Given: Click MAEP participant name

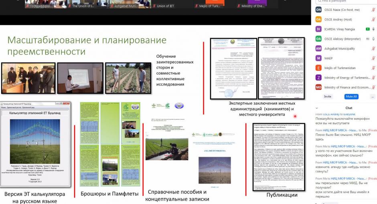Looking at the screenshot, I should [x=328, y=58].
